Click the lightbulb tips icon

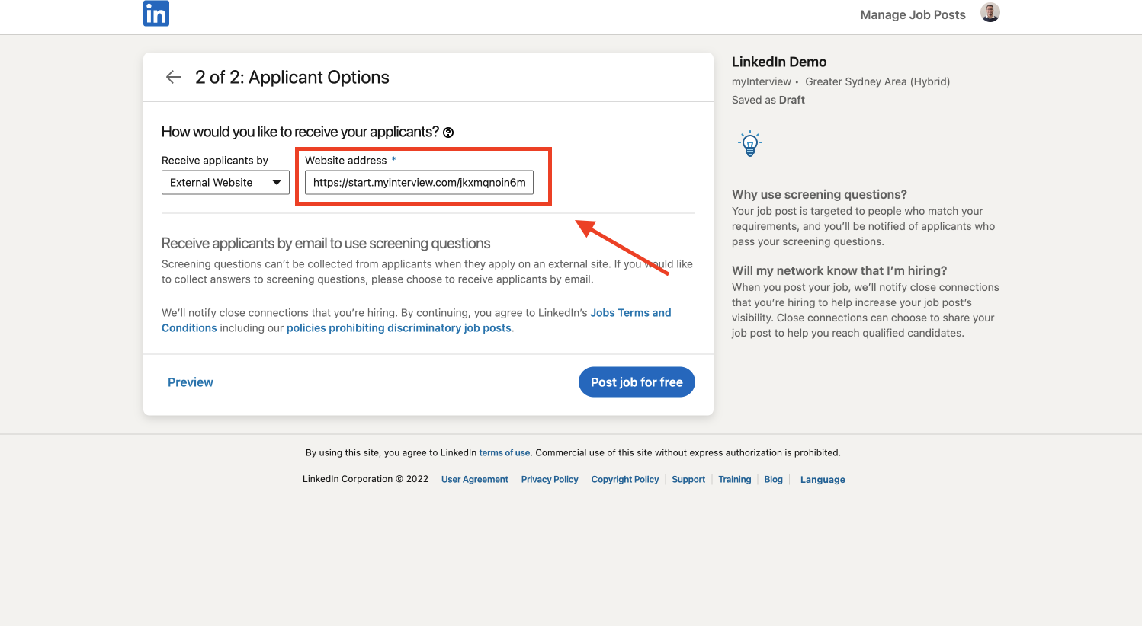click(749, 143)
